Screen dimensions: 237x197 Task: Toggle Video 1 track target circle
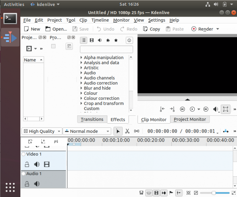[23, 154]
